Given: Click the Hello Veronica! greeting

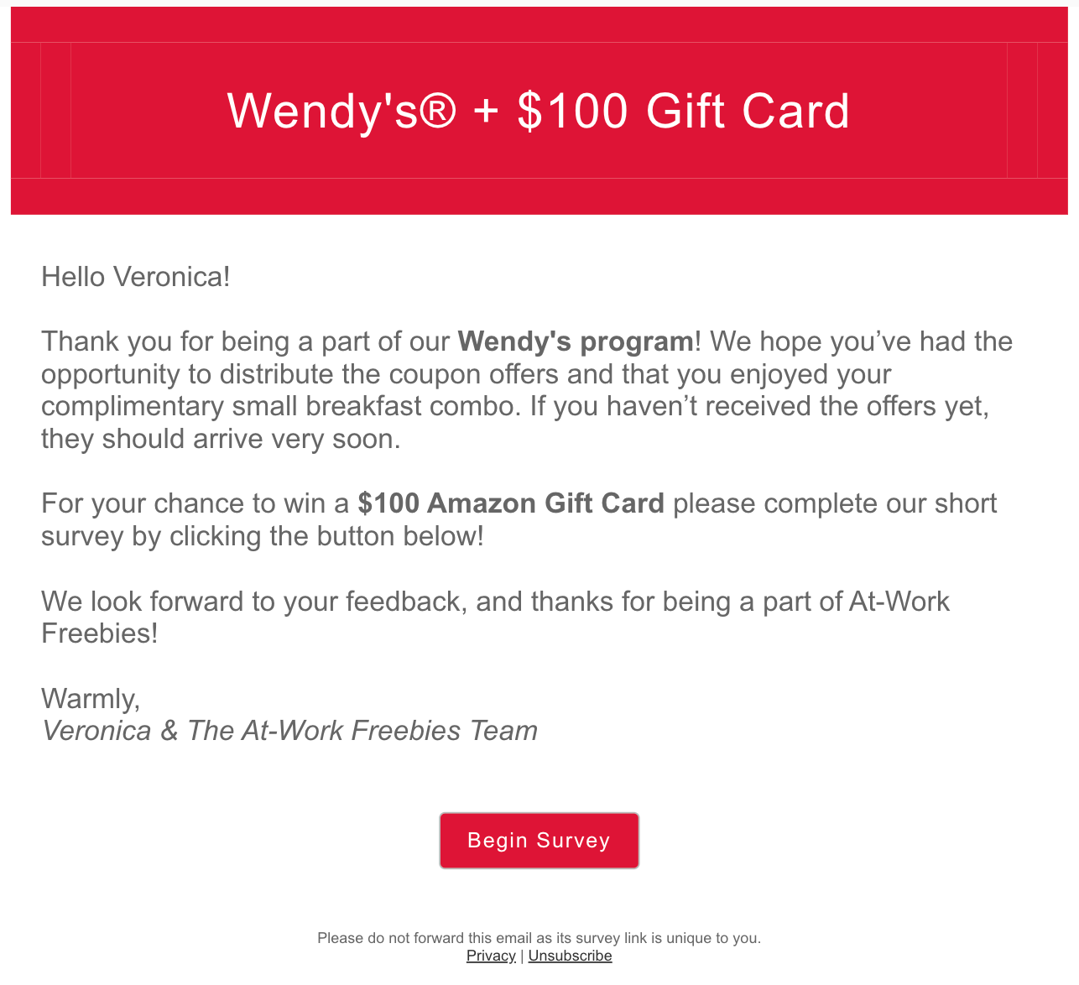Looking at the screenshot, I should (x=136, y=276).
